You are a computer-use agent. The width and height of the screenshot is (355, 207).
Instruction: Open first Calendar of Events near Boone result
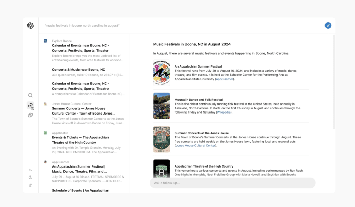[80, 48]
